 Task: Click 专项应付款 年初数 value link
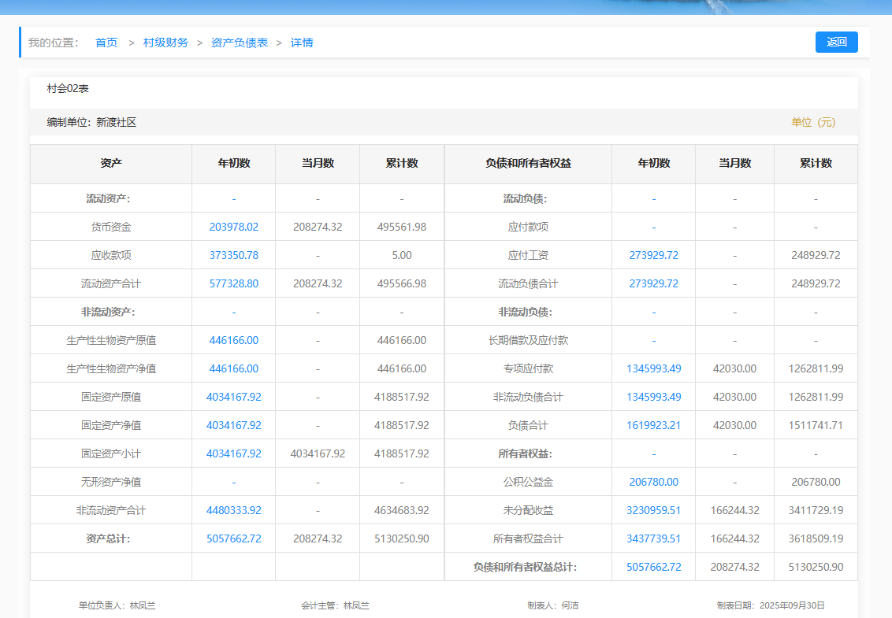pyautogui.click(x=653, y=368)
